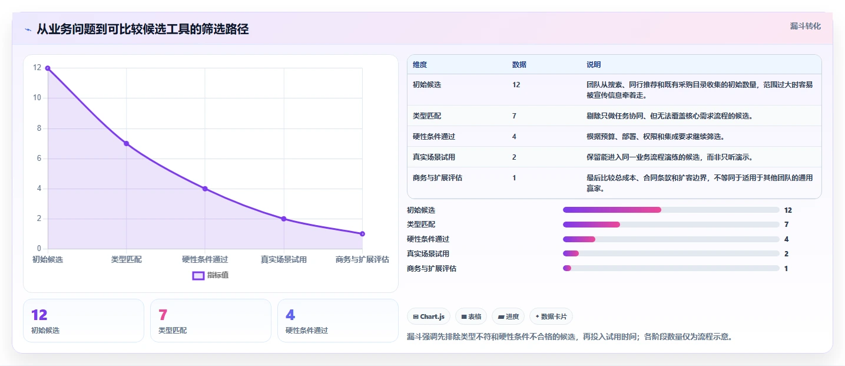Click the value 1 at the end of the 商务与扩展评估 progress bar
Image resolution: width=845 pixels, height=366 pixels.
coord(786,268)
